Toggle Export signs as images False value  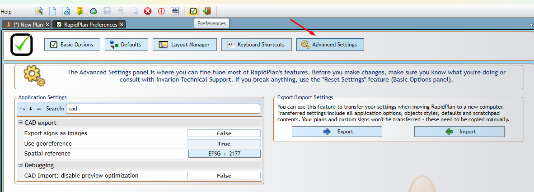pos(224,133)
